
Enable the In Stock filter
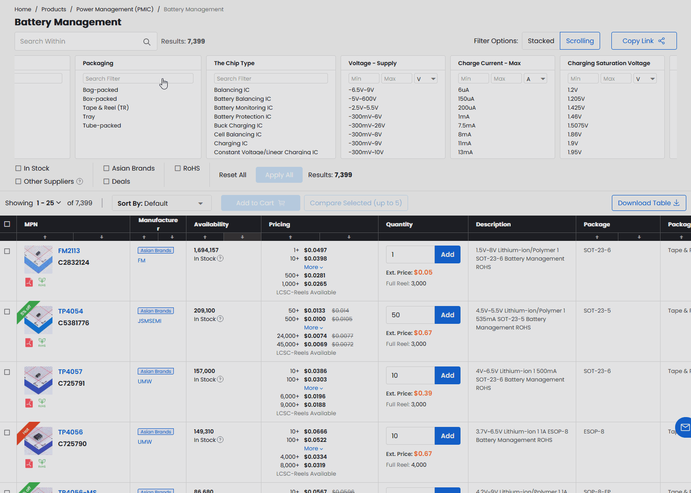[x=18, y=168]
